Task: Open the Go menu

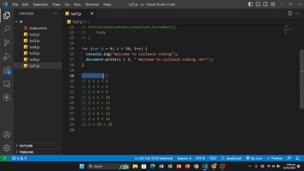Action: point(67,4)
